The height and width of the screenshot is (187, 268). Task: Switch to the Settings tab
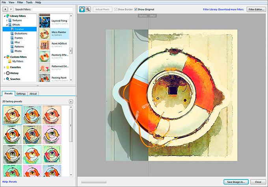pos(21,94)
